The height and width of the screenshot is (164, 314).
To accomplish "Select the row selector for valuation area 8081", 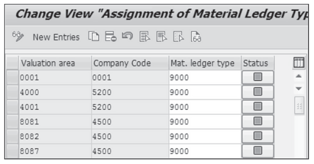I will point(13,122).
